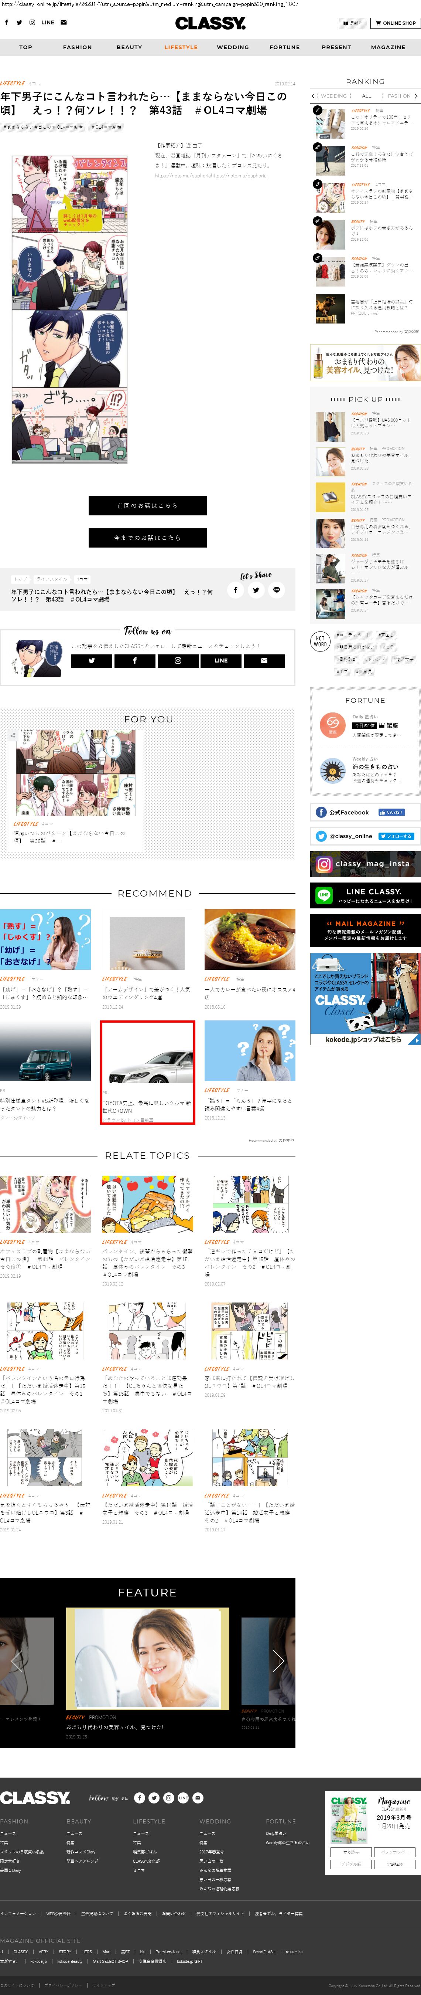Image resolution: width=421 pixels, height=1995 pixels.
Task: Share via the LINE speech-bubble icon under Let's Share
Action: (276, 590)
